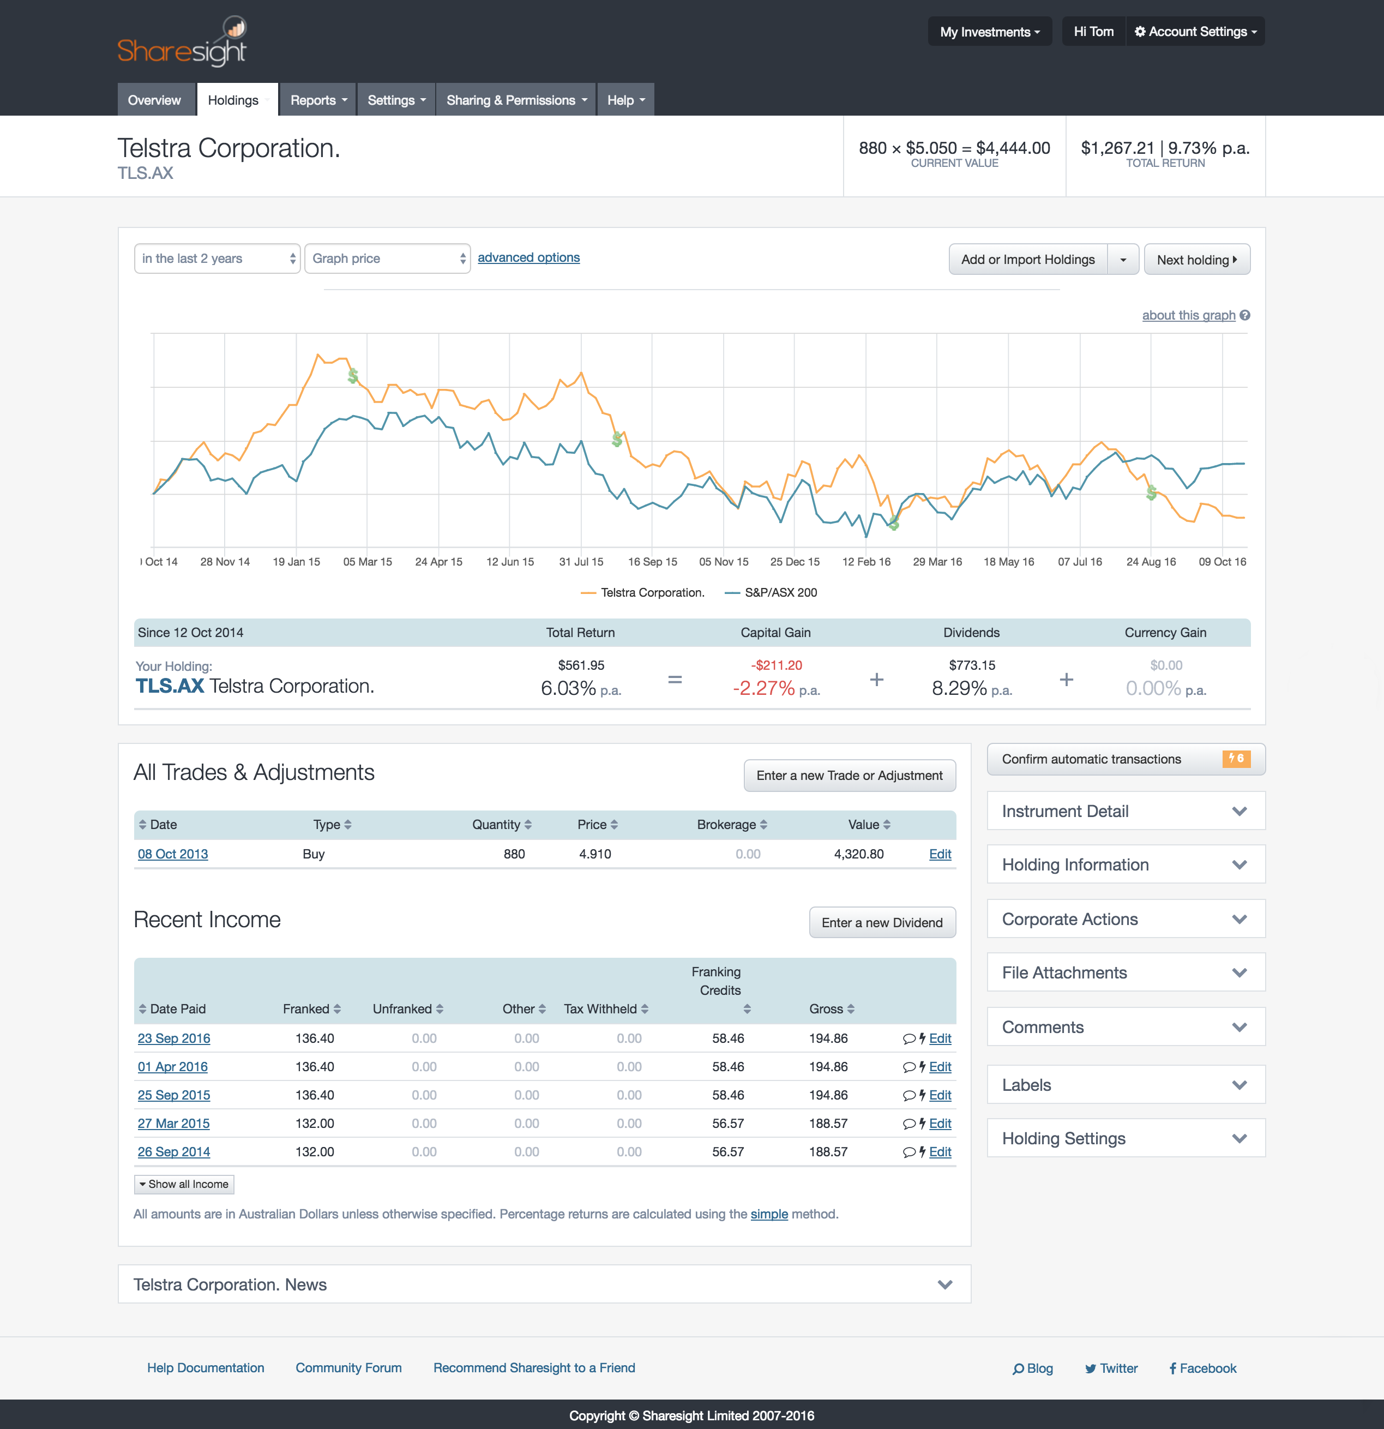The image size is (1384, 1429).
Task: Click the 08 Oct 2013 trade entry
Action: click(173, 854)
